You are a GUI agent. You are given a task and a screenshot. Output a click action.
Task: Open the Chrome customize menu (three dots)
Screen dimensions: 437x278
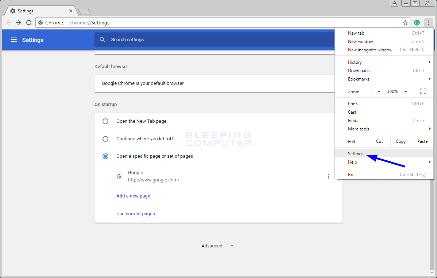tap(429, 23)
